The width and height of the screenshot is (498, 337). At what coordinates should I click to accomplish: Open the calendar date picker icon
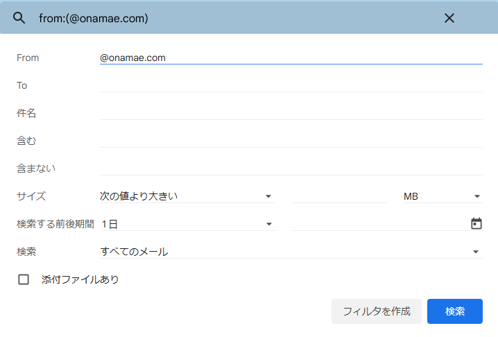[476, 223]
